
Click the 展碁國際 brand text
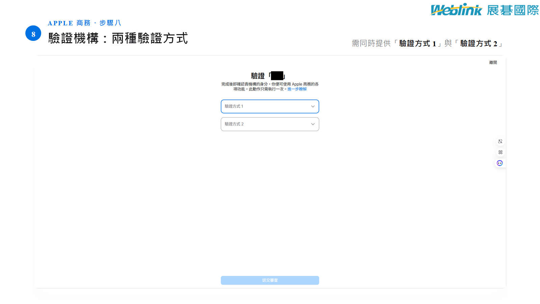coord(513,10)
